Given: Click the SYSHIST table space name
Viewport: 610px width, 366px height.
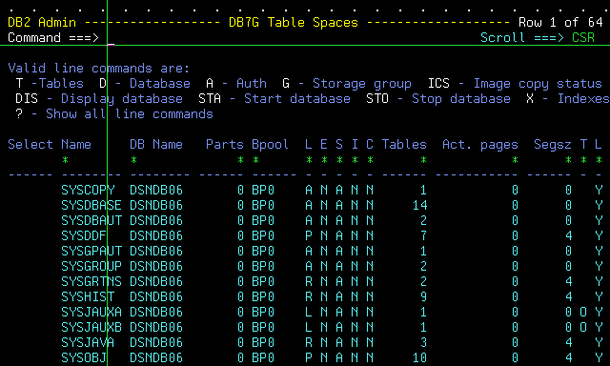Looking at the screenshot, I should [x=88, y=296].
